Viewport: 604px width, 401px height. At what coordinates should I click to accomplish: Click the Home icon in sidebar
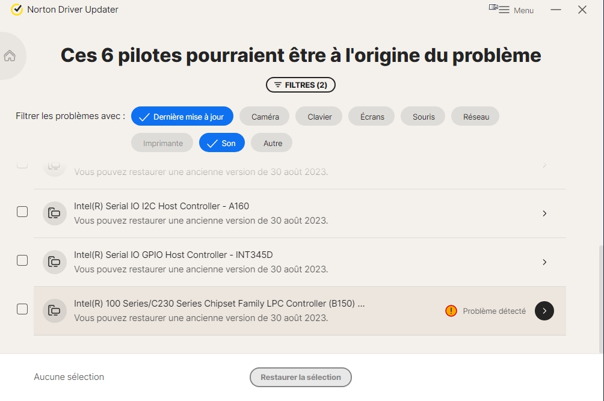[x=10, y=56]
